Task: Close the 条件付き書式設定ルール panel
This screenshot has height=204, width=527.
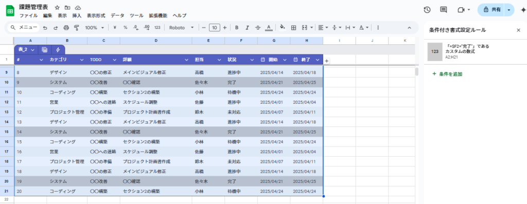Action: pos(518,30)
